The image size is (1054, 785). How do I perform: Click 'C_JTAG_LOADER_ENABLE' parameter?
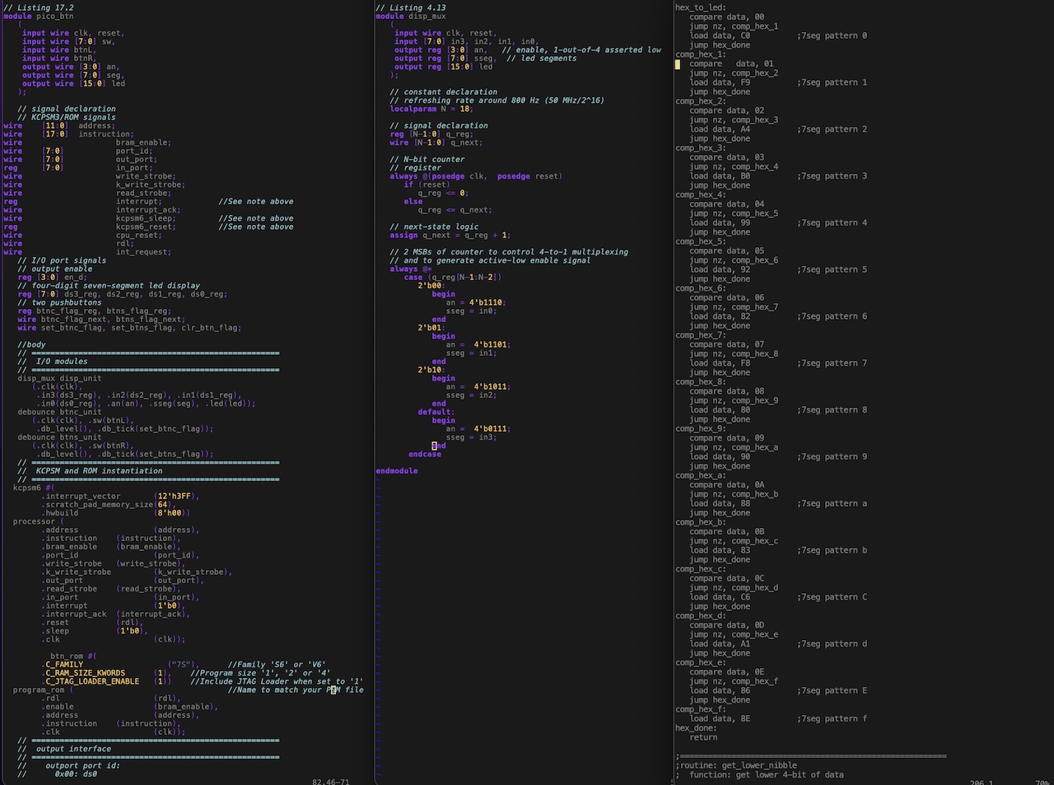click(92, 681)
